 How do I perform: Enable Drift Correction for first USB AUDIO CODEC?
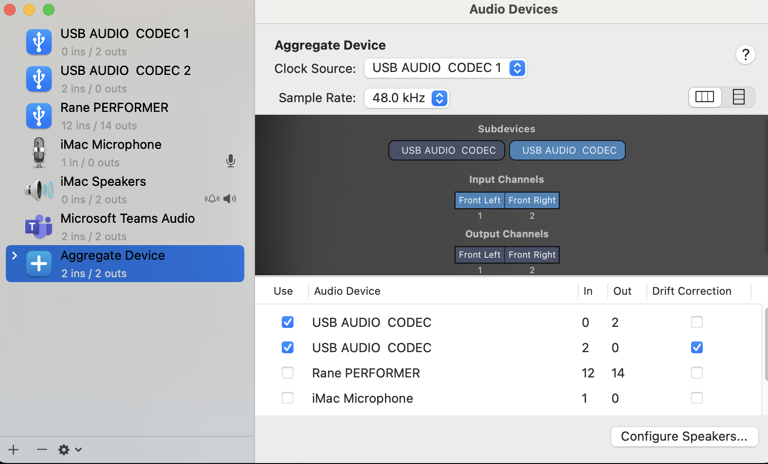(697, 322)
